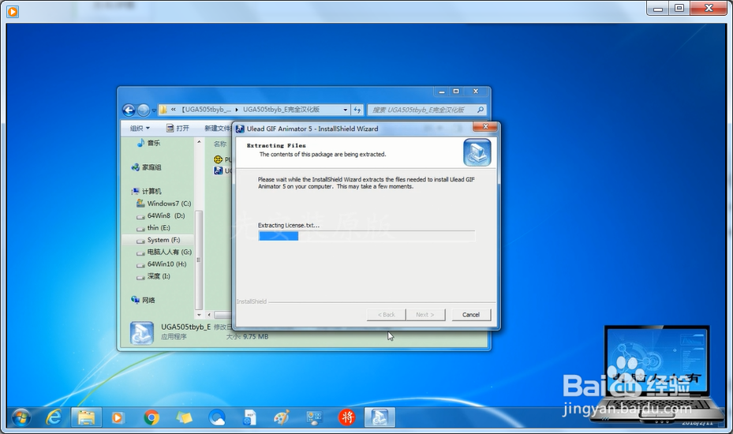Click Cancel in the InstallShield Wizard
The image size is (733, 434).
pyautogui.click(x=471, y=315)
